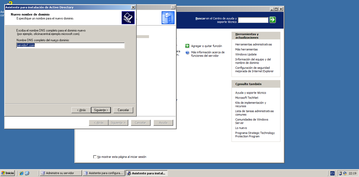Open Comunidades de Windows Server link

pyautogui.click(x=252, y=121)
